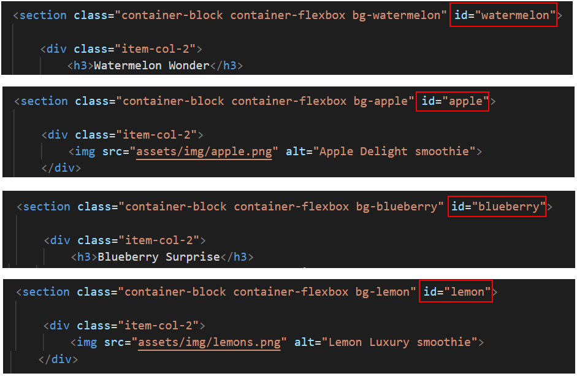Open the assets/img/lemons.png underlined path

(x=209, y=342)
